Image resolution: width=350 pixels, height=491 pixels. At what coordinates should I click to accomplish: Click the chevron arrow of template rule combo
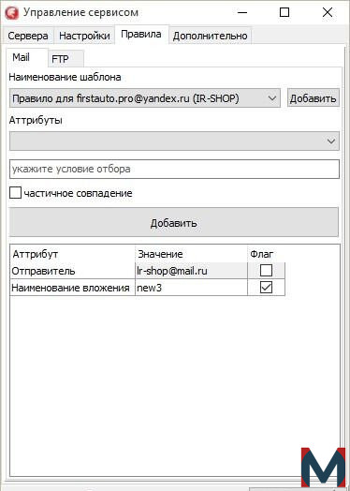click(272, 98)
